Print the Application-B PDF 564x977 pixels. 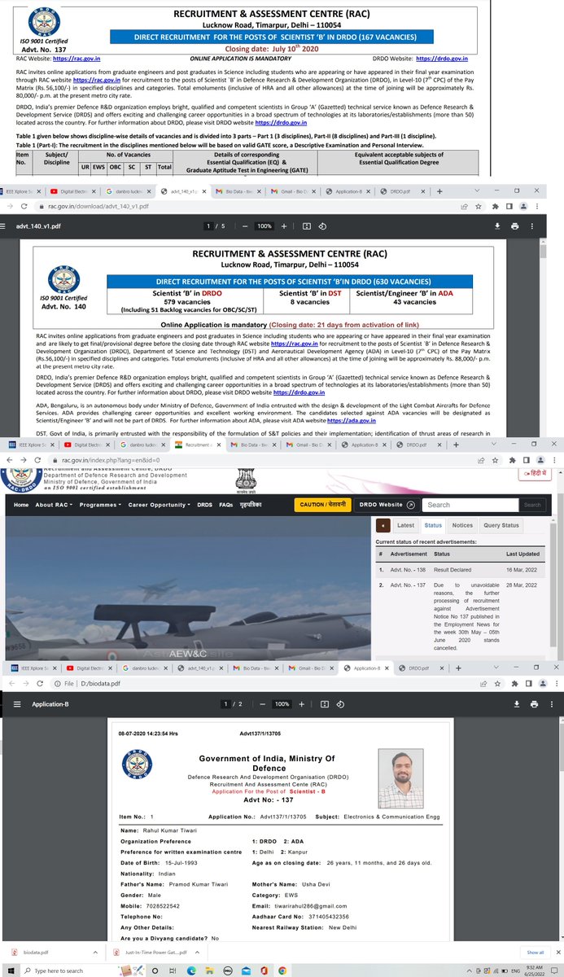[x=534, y=703]
